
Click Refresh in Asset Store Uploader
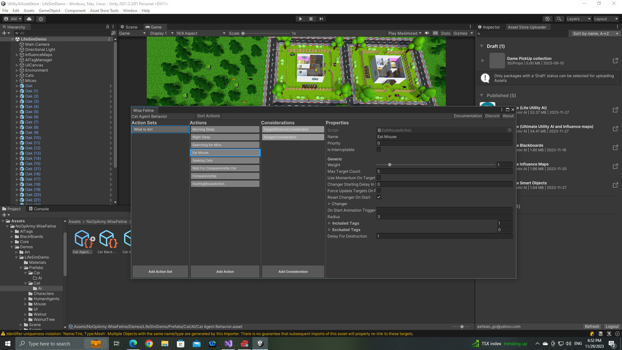592,327
